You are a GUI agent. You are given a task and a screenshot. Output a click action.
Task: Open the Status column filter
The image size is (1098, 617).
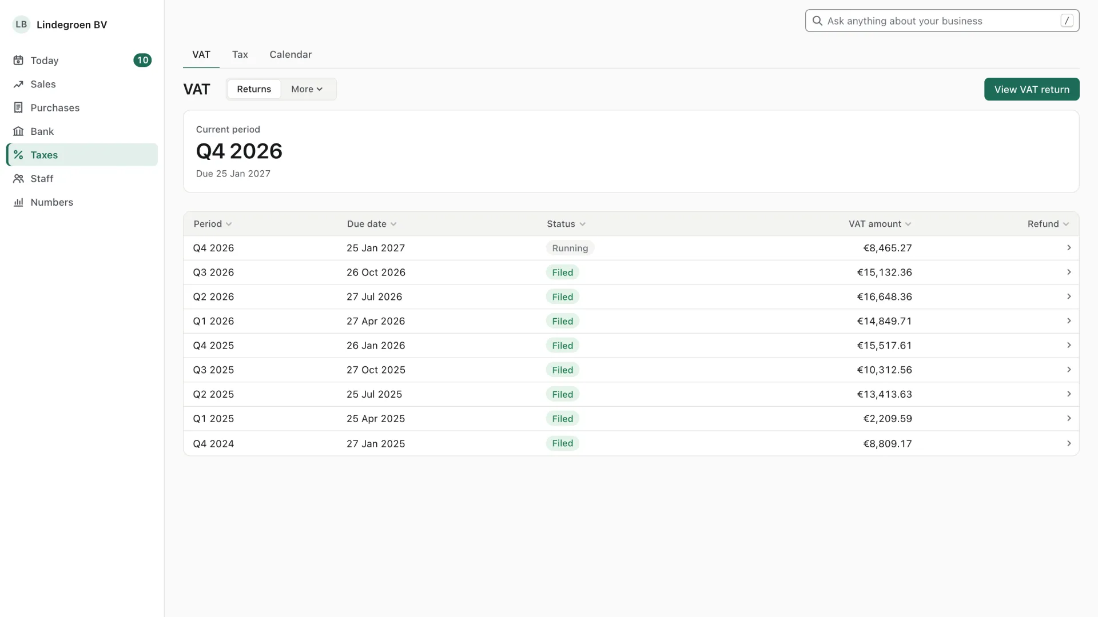566,224
